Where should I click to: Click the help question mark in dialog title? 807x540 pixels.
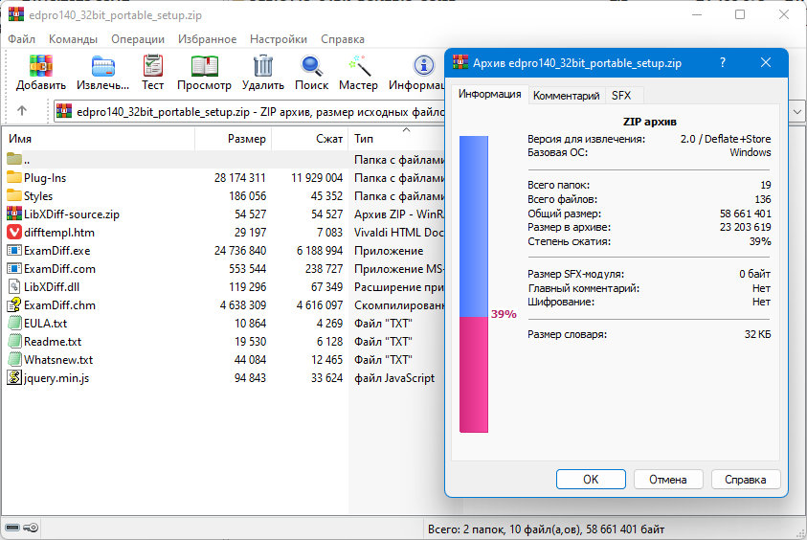click(x=723, y=63)
